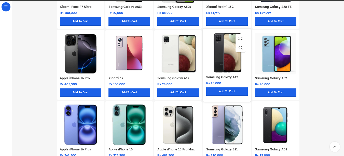Click the Samsung Galaxy A52s title link
Image resolution: width=344 pixels, height=156 pixels.
174,7
